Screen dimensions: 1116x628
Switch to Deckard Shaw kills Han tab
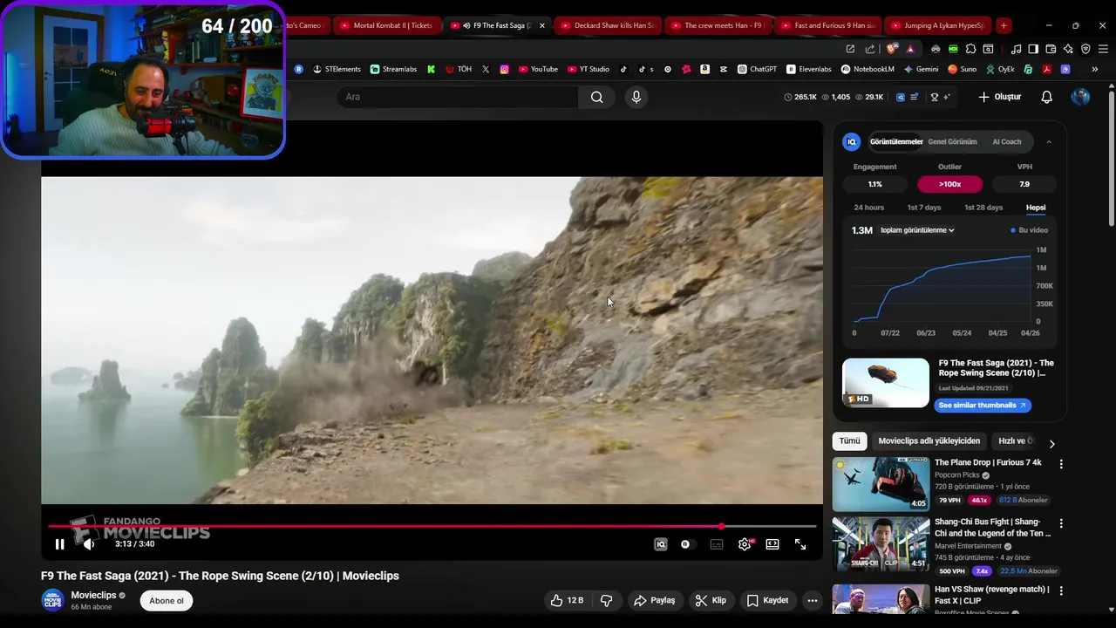tap(607, 25)
